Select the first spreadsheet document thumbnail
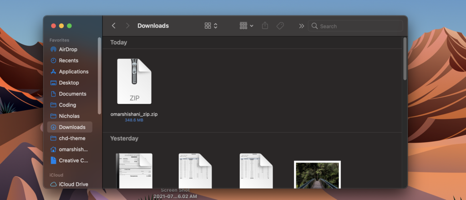 click(x=195, y=171)
